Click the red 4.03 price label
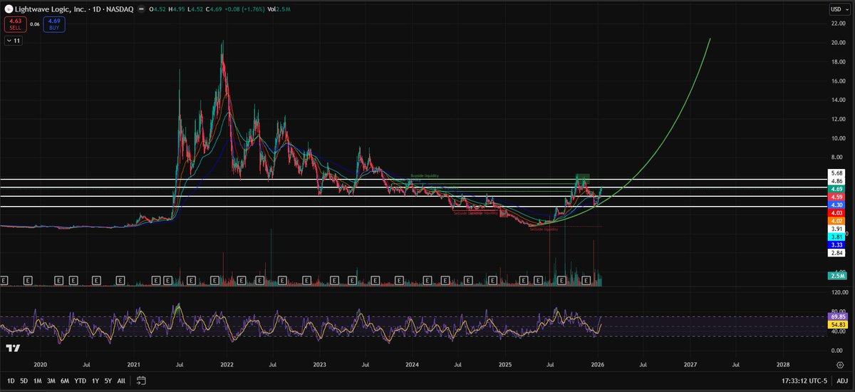Image resolution: width=855 pixels, height=392 pixels. click(x=836, y=213)
